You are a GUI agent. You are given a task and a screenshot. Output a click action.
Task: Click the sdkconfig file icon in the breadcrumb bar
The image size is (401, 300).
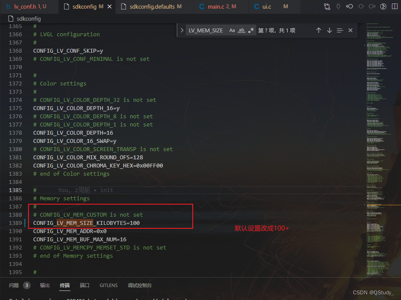[10, 18]
